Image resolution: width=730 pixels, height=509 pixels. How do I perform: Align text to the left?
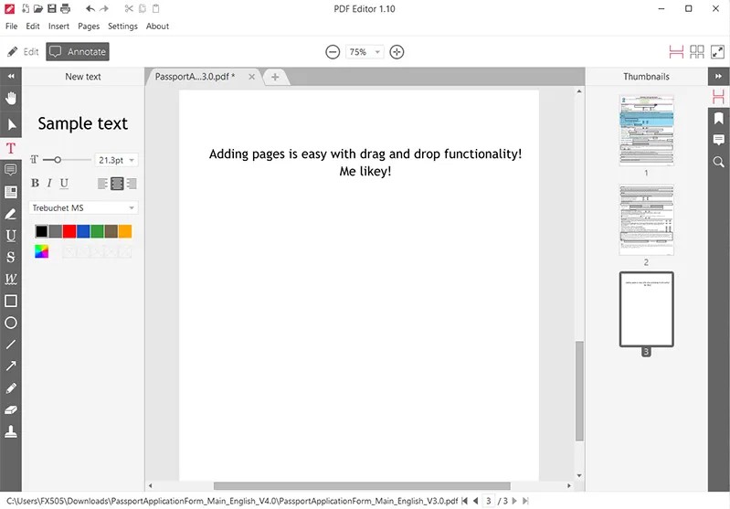[102, 184]
